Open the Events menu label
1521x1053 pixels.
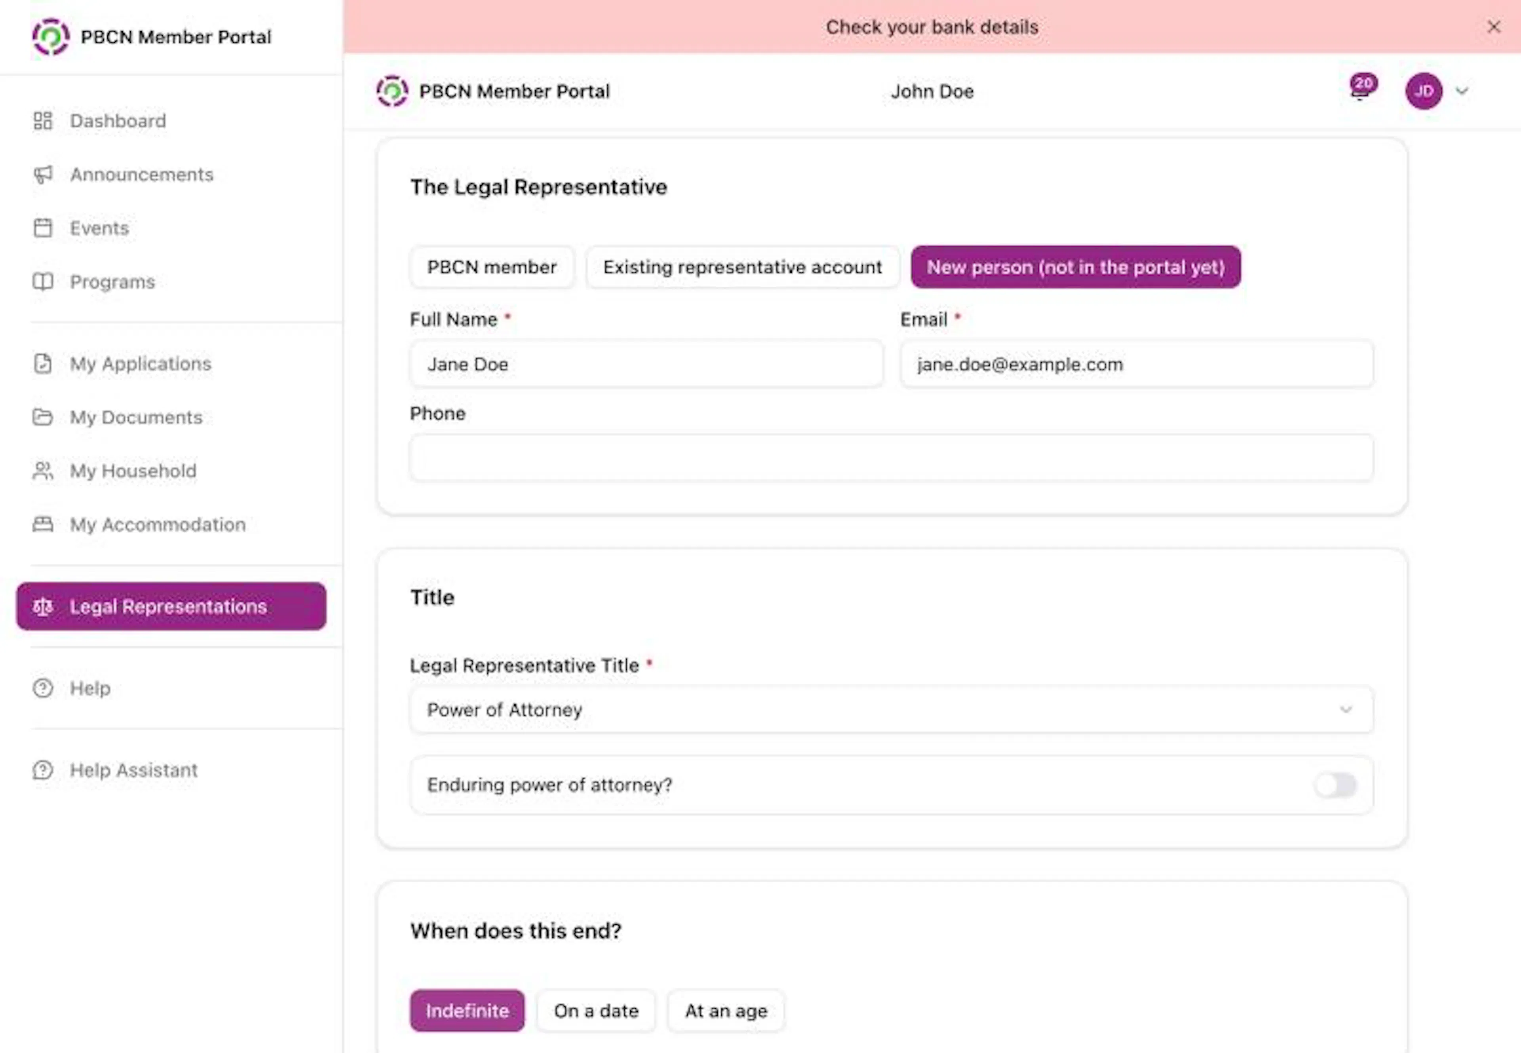100,228
